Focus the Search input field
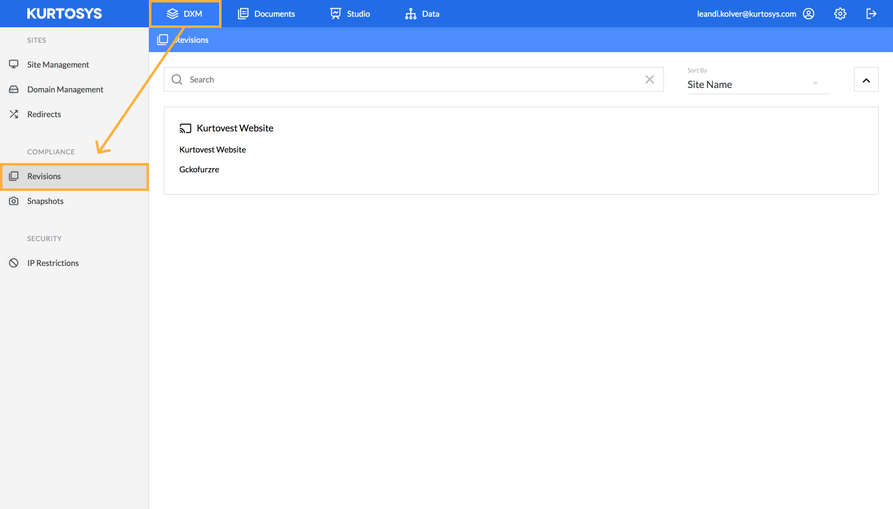This screenshot has height=509, width=893. (x=414, y=79)
